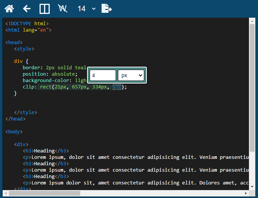Click the div selector line

point(21,61)
